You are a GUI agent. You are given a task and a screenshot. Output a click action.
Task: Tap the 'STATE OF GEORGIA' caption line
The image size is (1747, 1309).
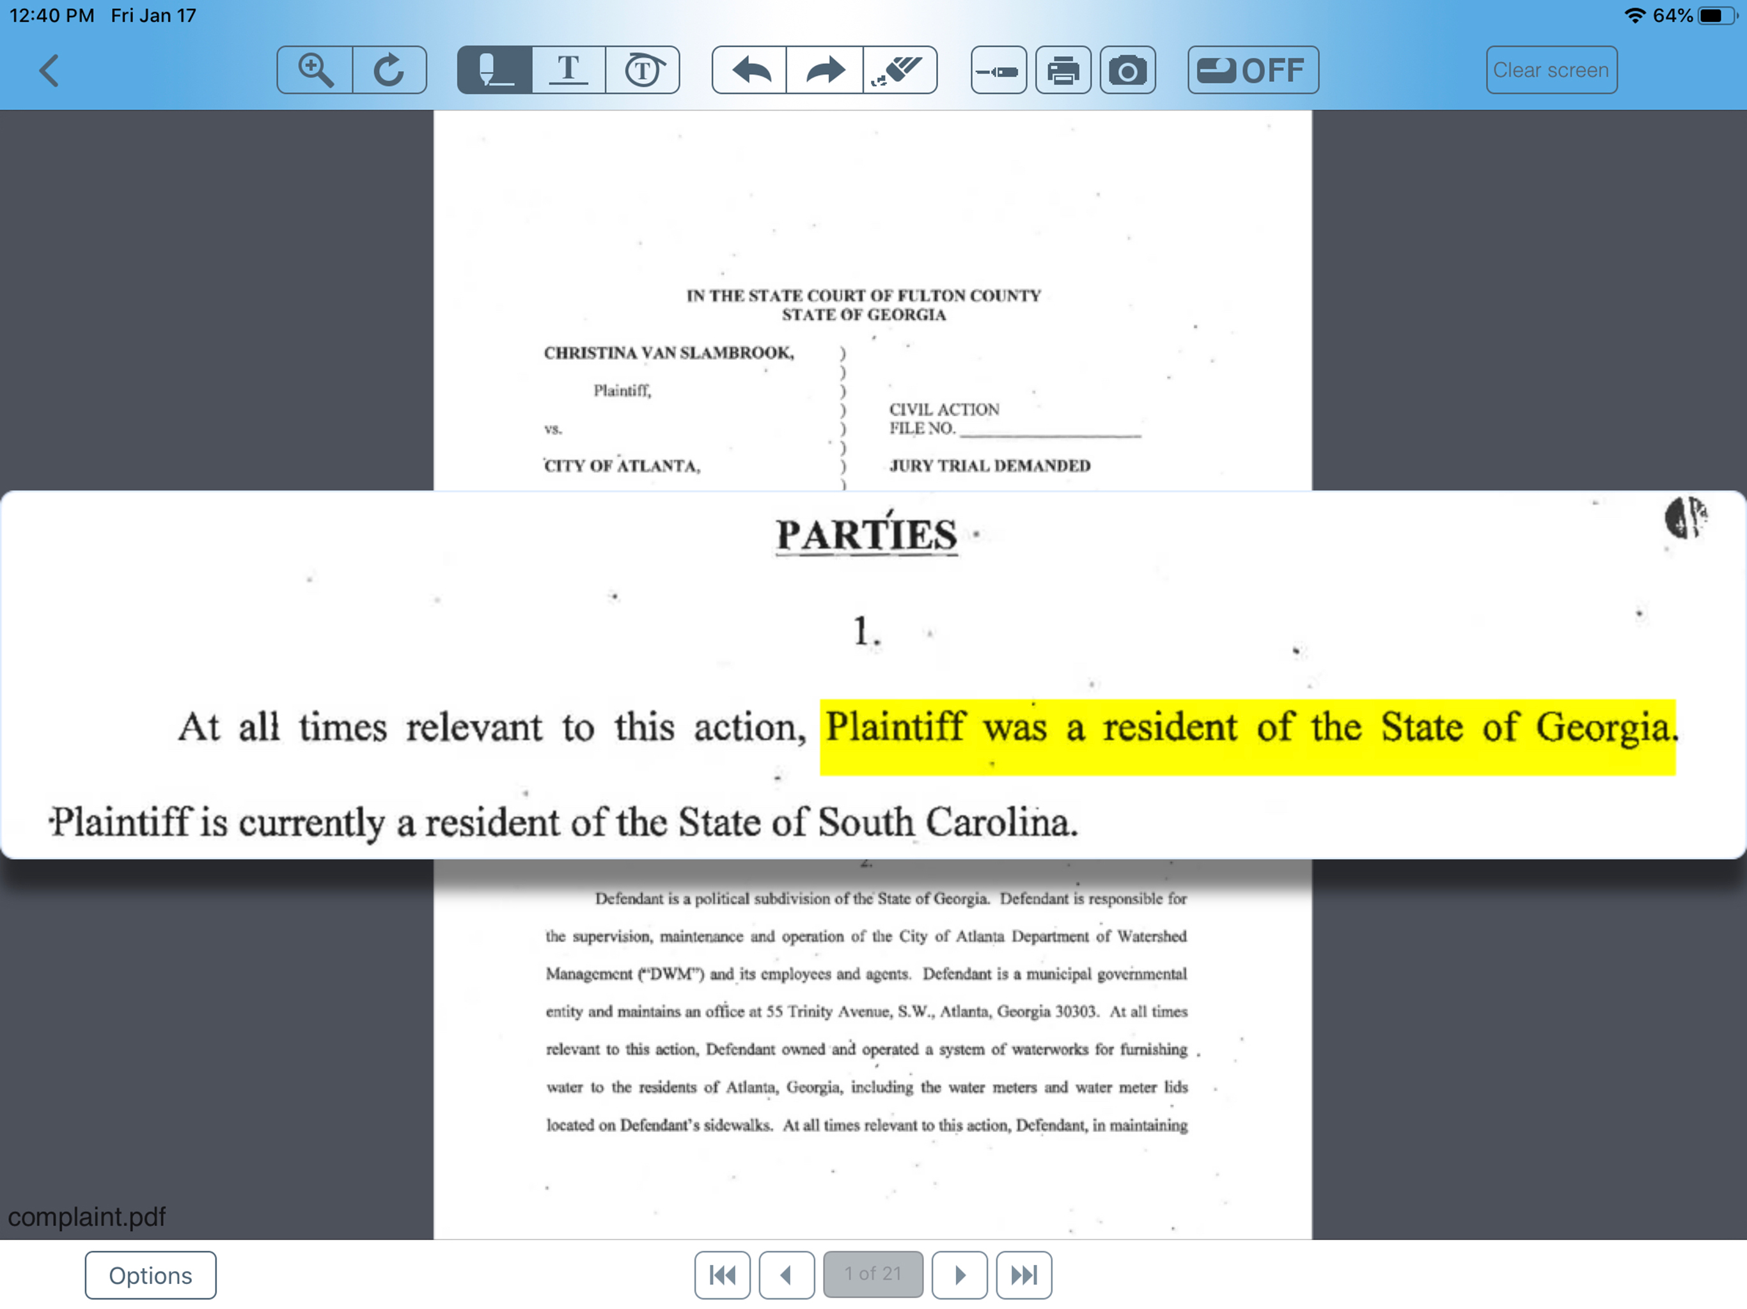864,315
